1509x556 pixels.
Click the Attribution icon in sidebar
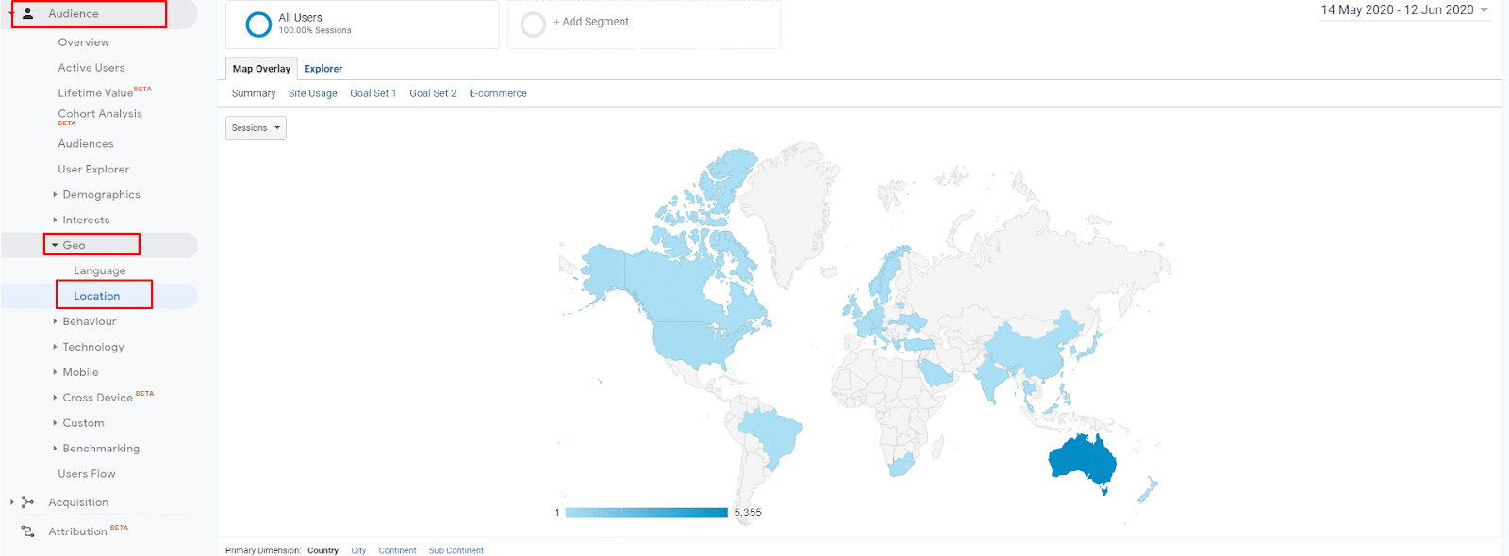click(27, 531)
